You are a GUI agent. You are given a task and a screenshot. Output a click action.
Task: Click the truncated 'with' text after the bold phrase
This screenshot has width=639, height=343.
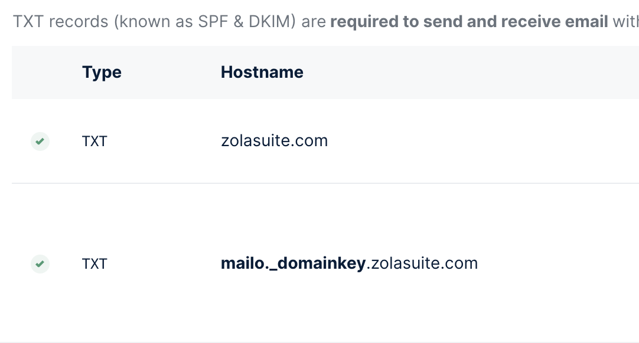coord(625,22)
